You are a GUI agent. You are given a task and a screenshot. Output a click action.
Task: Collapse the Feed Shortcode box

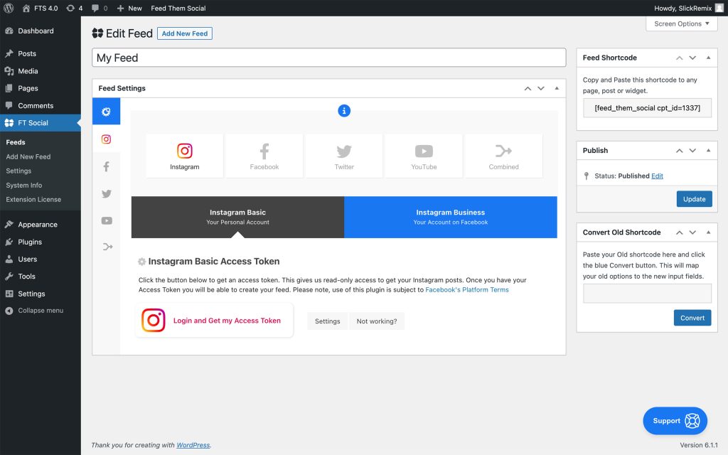709,58
